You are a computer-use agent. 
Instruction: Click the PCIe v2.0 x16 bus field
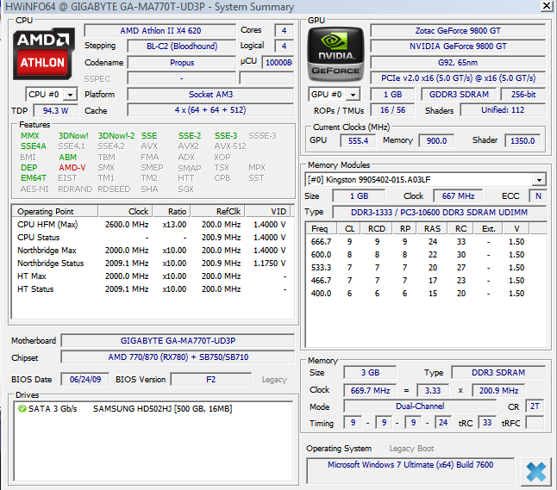point(458,78)
